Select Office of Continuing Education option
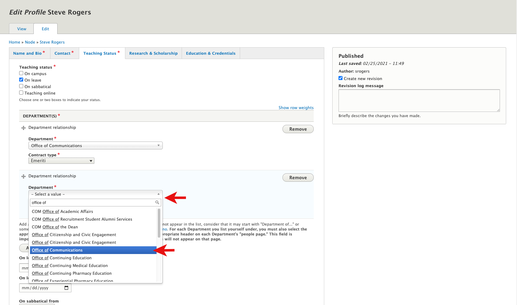The width and height of the screenshot is (517, 305). coord(62,258)
